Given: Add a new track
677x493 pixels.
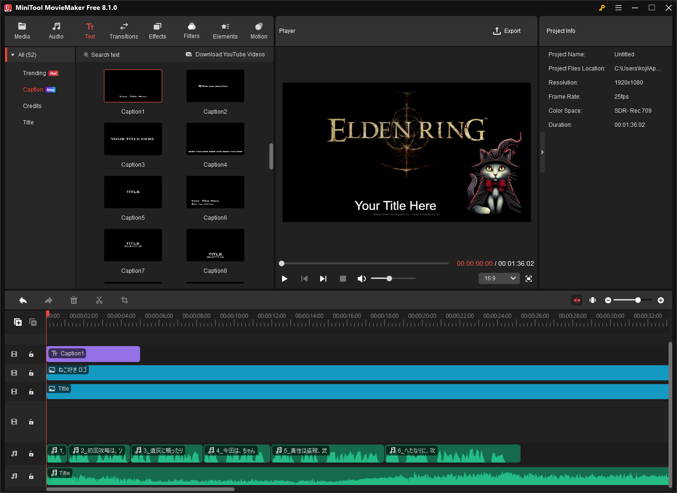Looking at the screenshot, I should point(18,322).
